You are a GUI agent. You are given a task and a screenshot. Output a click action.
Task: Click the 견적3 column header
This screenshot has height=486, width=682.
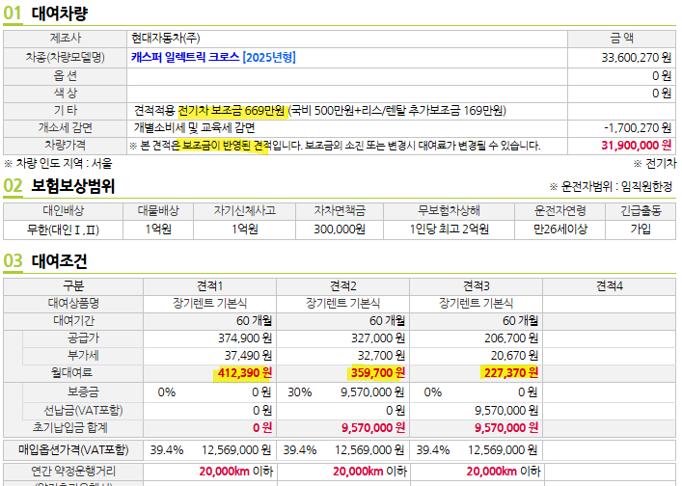(x=477, y=286)
